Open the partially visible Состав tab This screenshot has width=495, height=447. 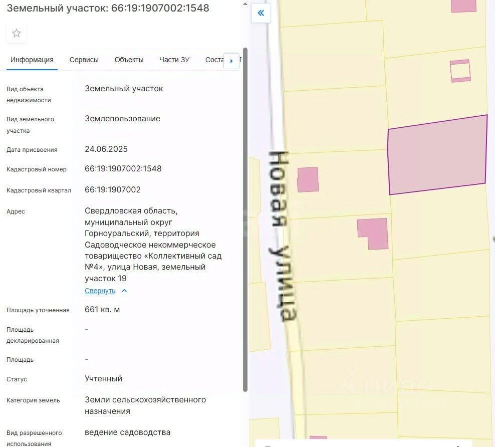(x=213, y=60)
